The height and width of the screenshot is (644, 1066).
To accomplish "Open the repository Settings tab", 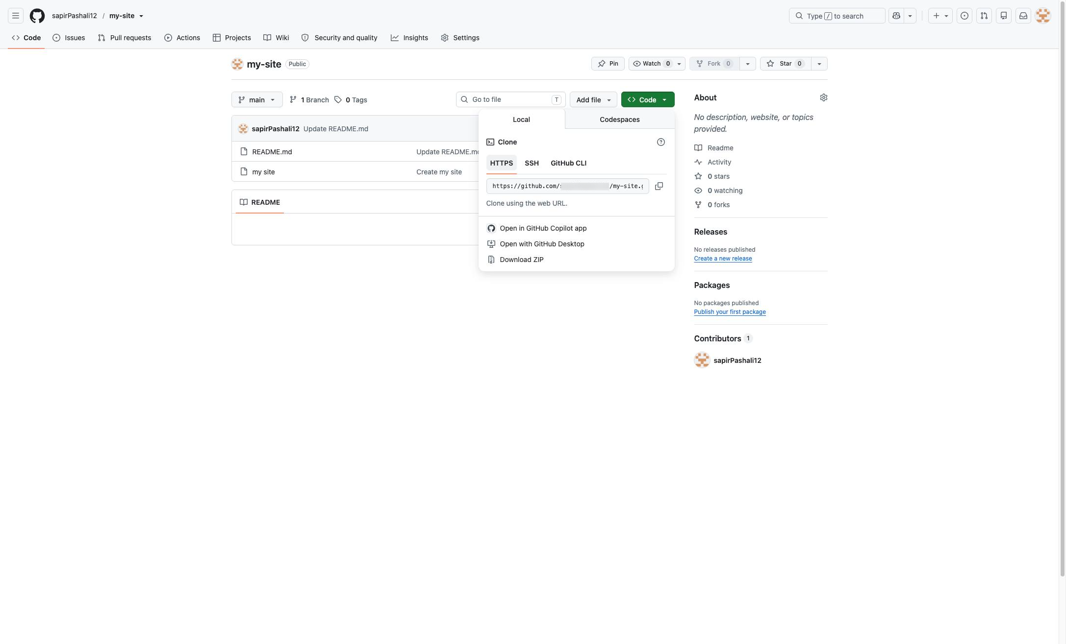I will pyautogui.click(x=460, y=38).
